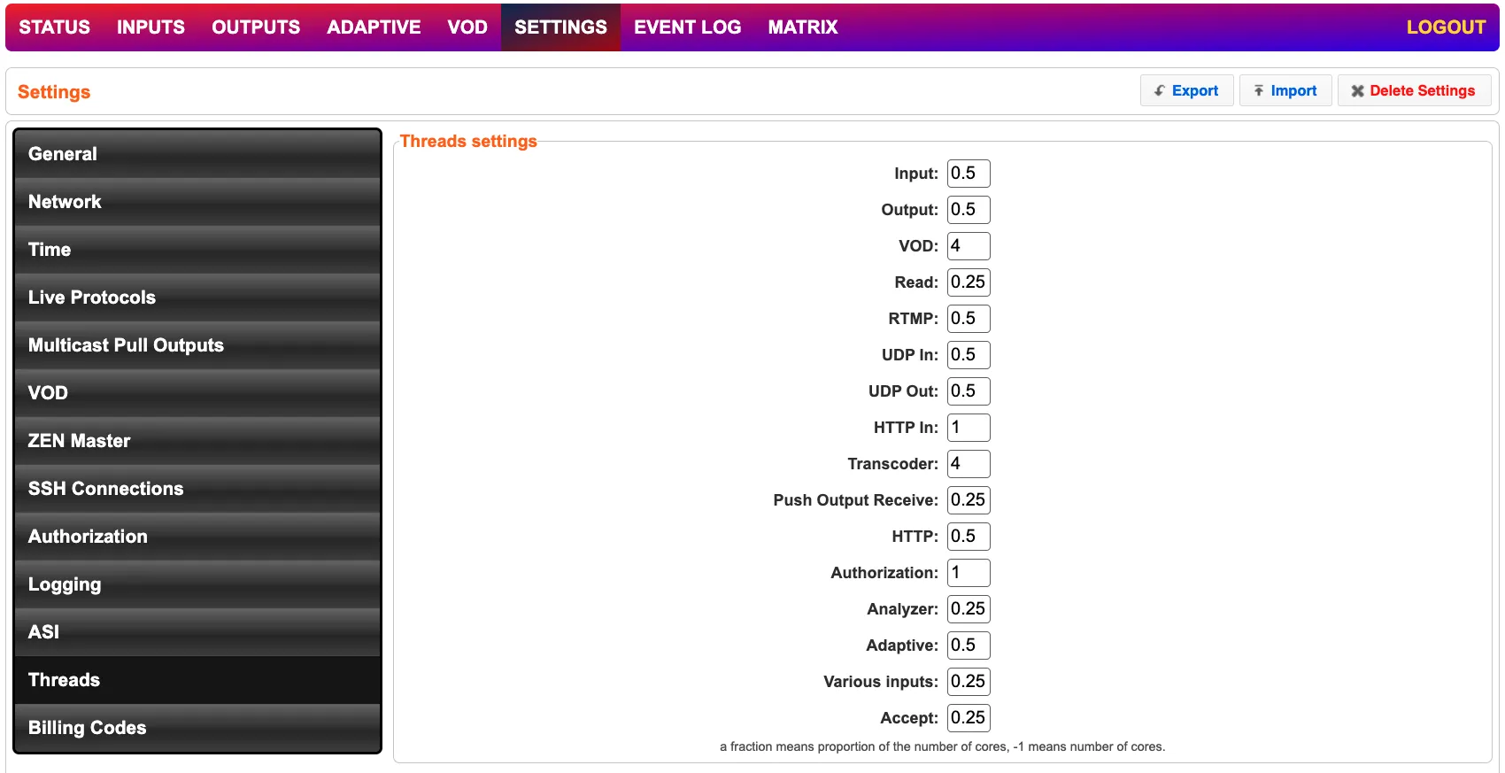
Task: Open Network settings section
Action: pos(197,202)
